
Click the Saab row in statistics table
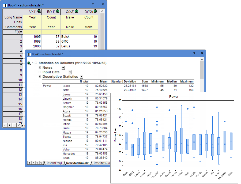pyautogui.click(x=86, y=158)
